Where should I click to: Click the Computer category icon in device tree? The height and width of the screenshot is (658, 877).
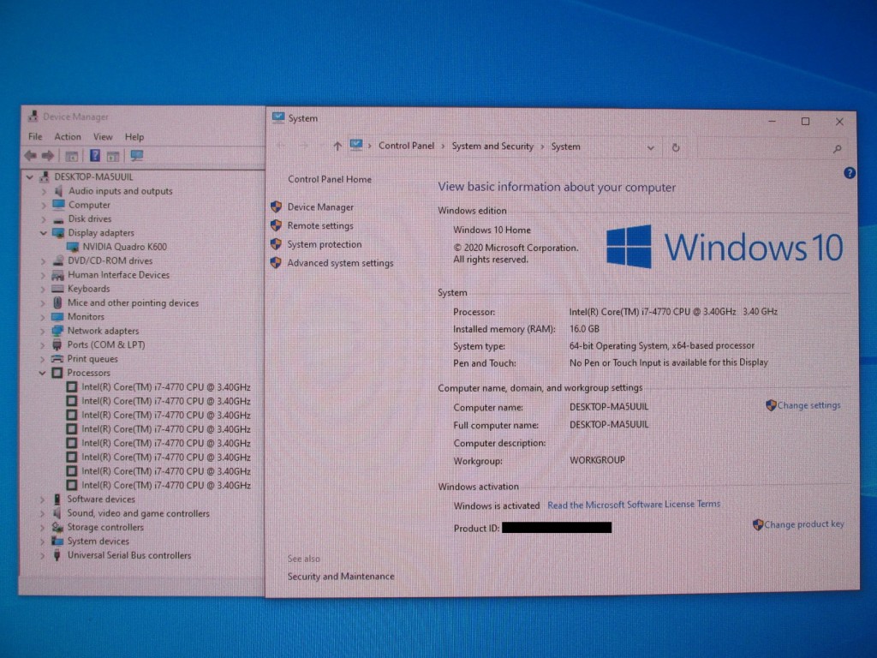[x=58, y=205]
